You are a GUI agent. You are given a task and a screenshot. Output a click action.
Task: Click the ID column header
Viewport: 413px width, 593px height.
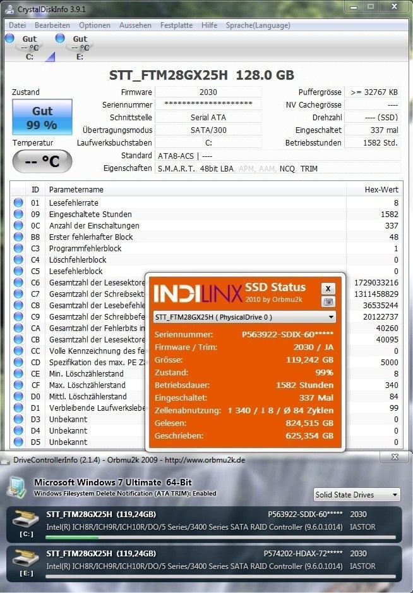tap(35, 189)
